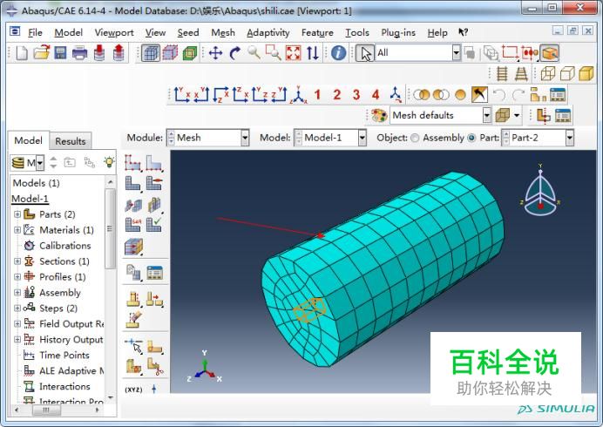
Task: Toggle wireframe render style cube
Action: [x=548, y=73]
